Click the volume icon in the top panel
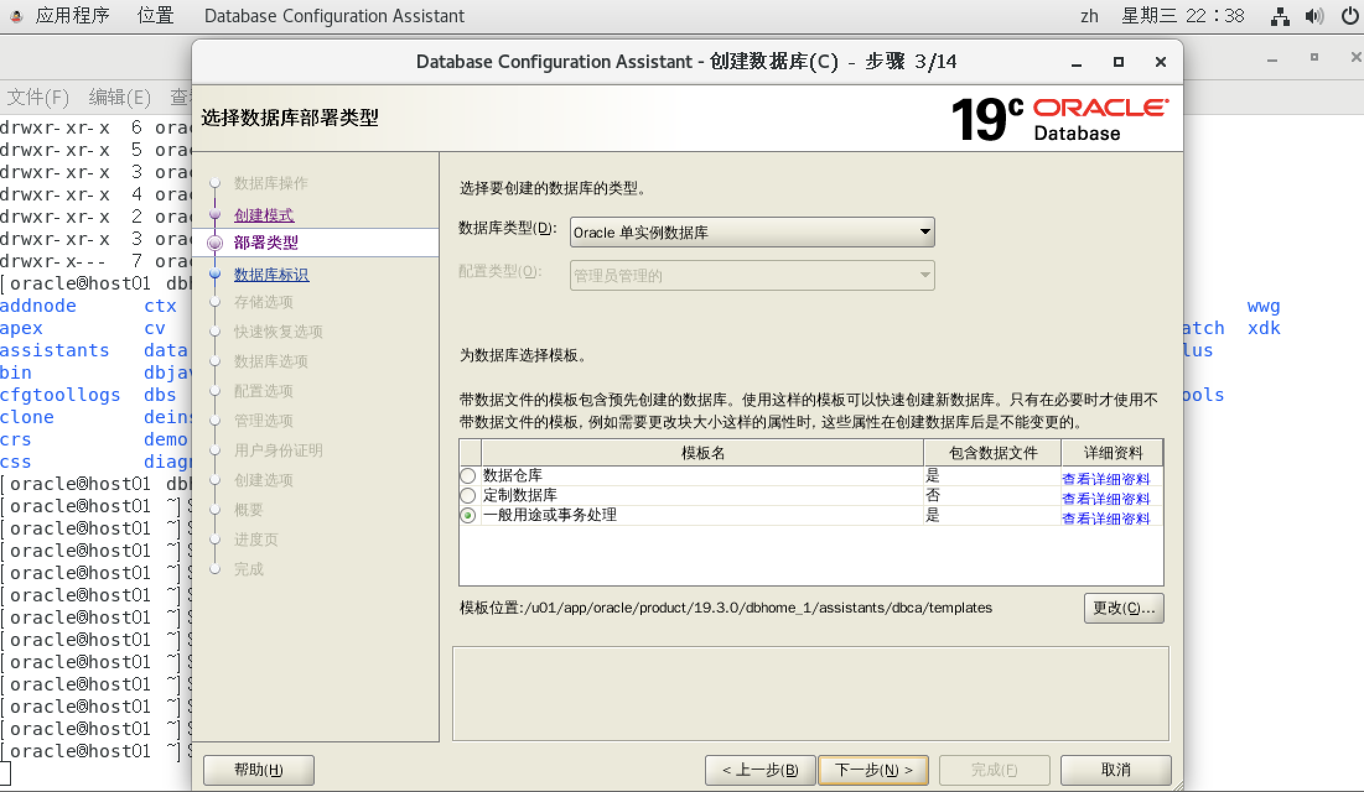This screenshot has height=792, width=1364. tap(1314, 15)
